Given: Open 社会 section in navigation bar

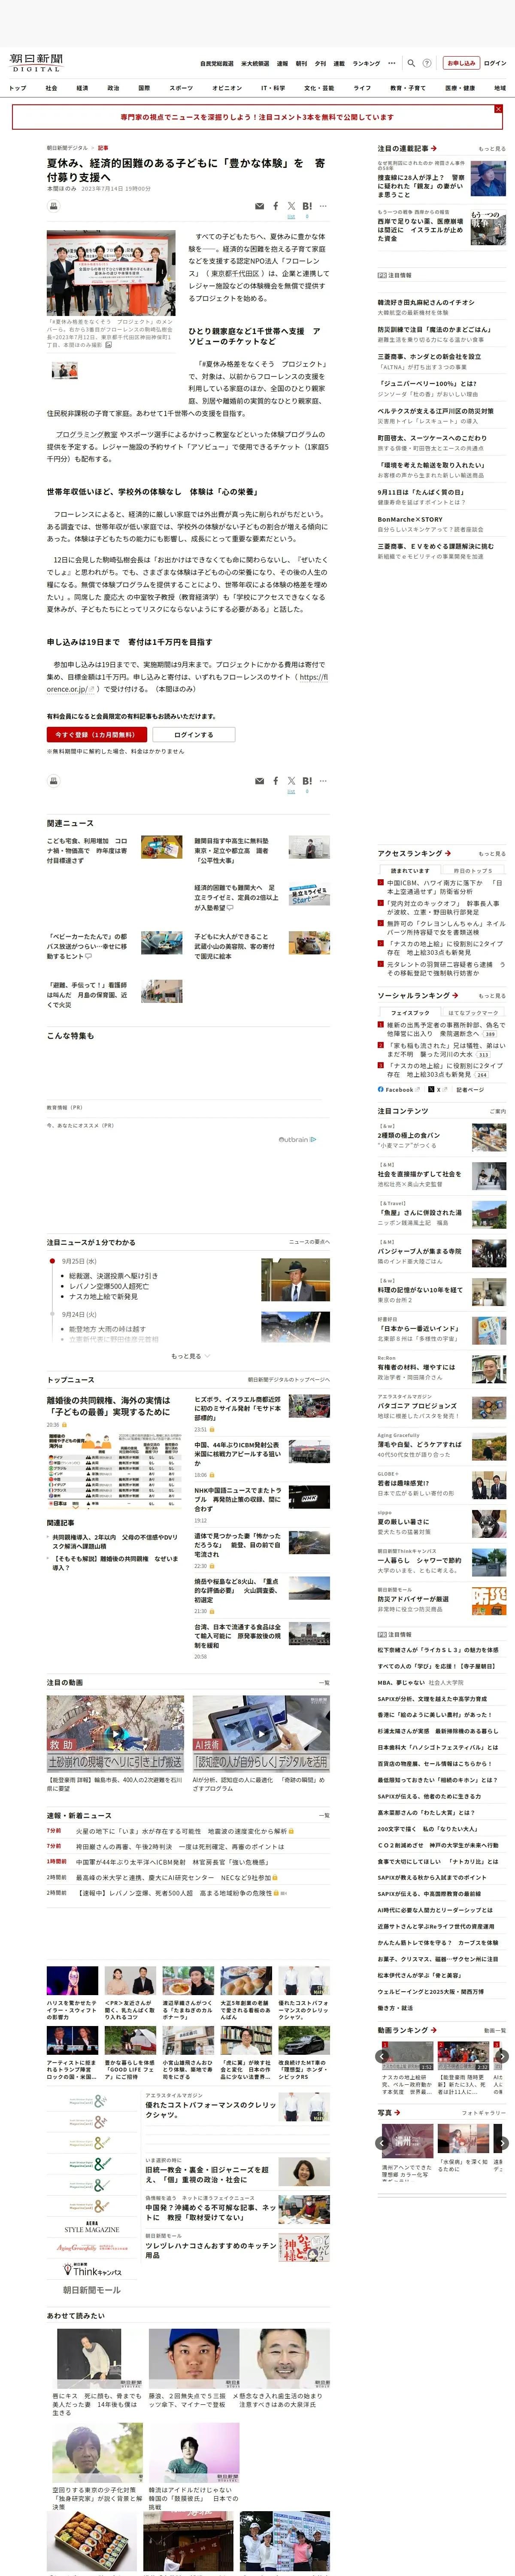Looking at the screenshot, I should (x=51, y=88).
